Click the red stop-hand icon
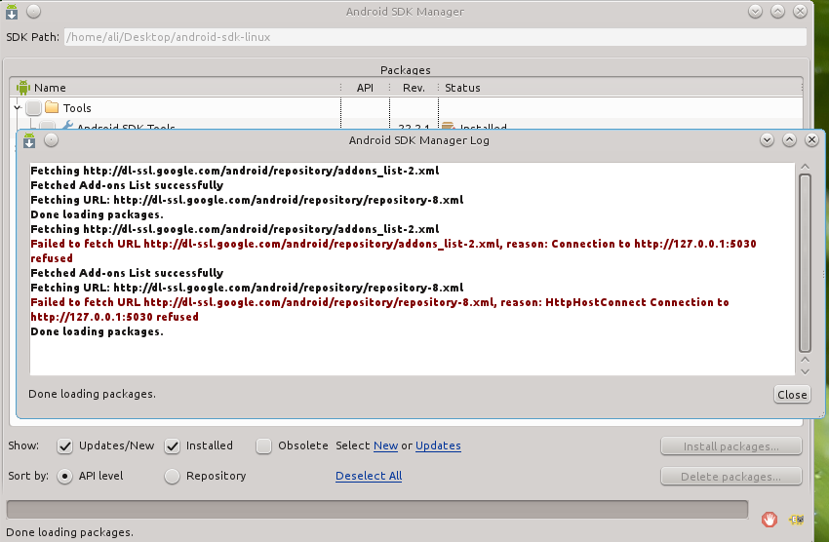The height and width of the screenshot is (542, 829). point(770,519)
